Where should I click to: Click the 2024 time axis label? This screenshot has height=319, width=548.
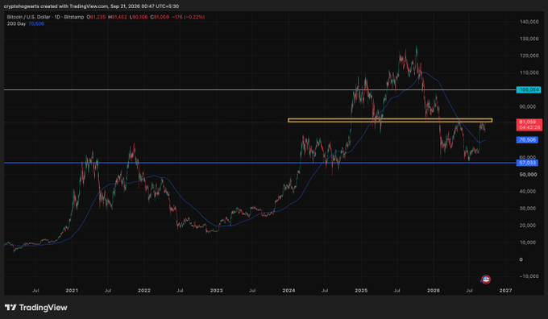coord(289,290)
